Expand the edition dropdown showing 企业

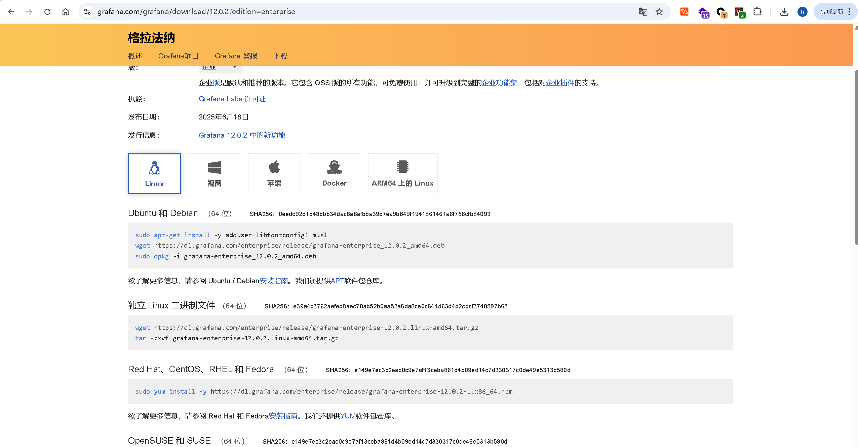point(221,68)
